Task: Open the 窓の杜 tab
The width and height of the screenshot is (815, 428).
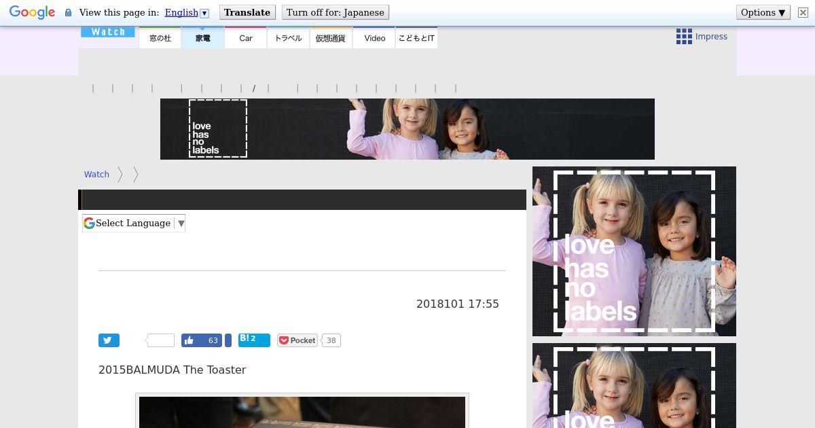Action: click(x=160, y=38)
